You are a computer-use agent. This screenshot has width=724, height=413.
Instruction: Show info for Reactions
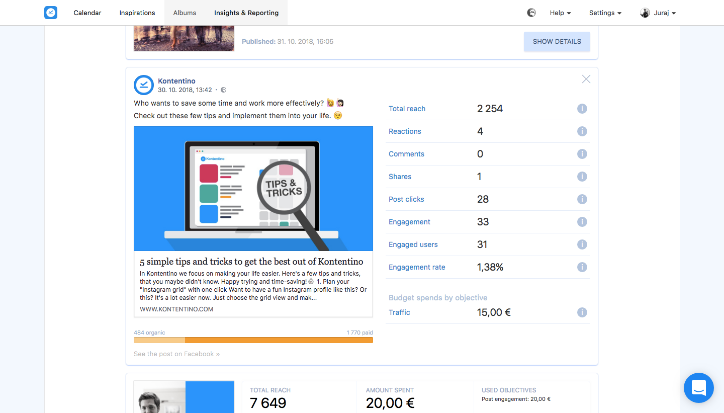582,131
